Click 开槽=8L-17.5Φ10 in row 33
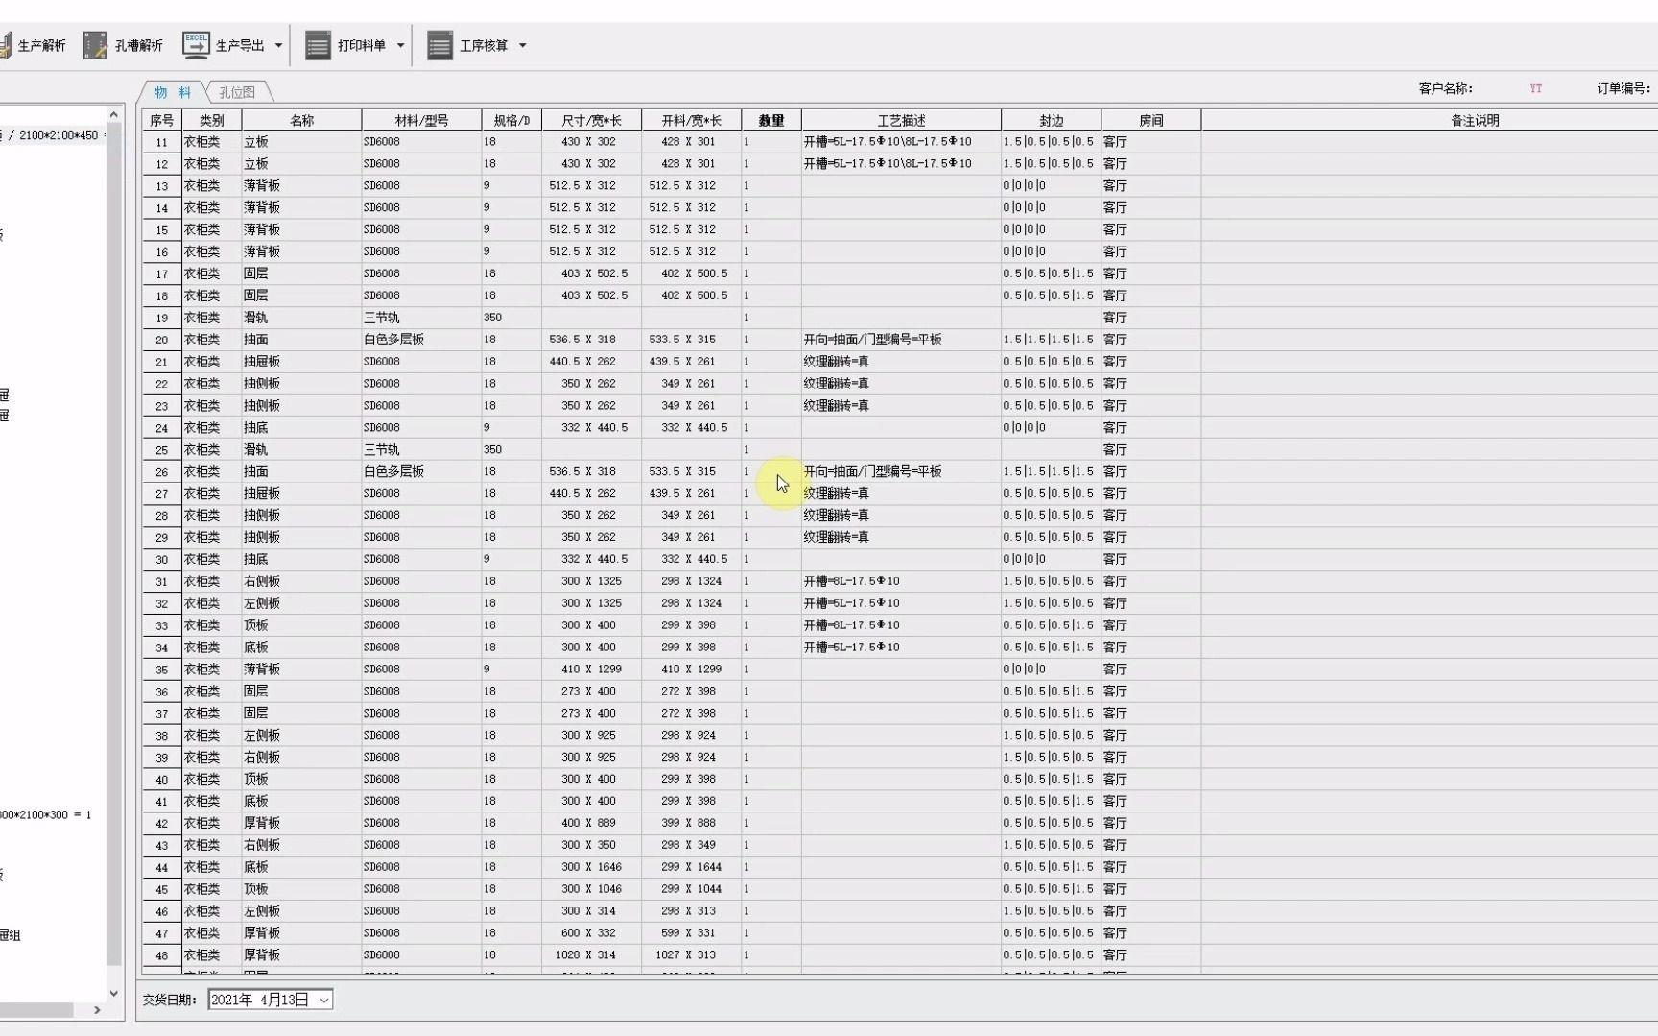The image size is (1658, 1036). click(851, 625)
